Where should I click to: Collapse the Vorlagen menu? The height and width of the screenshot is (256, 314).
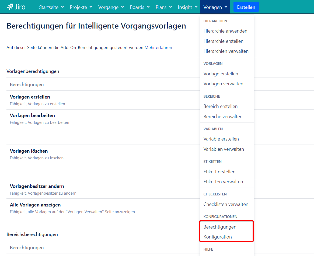coord(215,7)
